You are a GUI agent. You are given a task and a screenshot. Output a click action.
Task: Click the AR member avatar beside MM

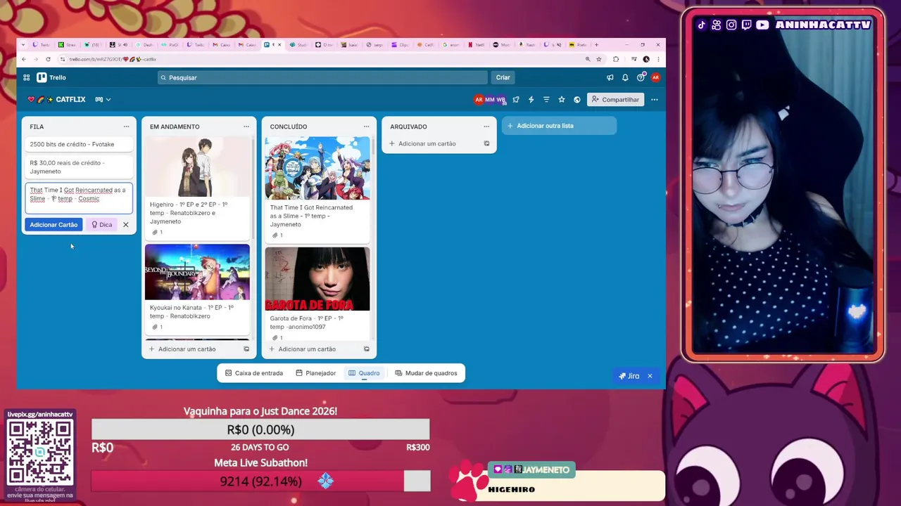[x=479, y=100]
